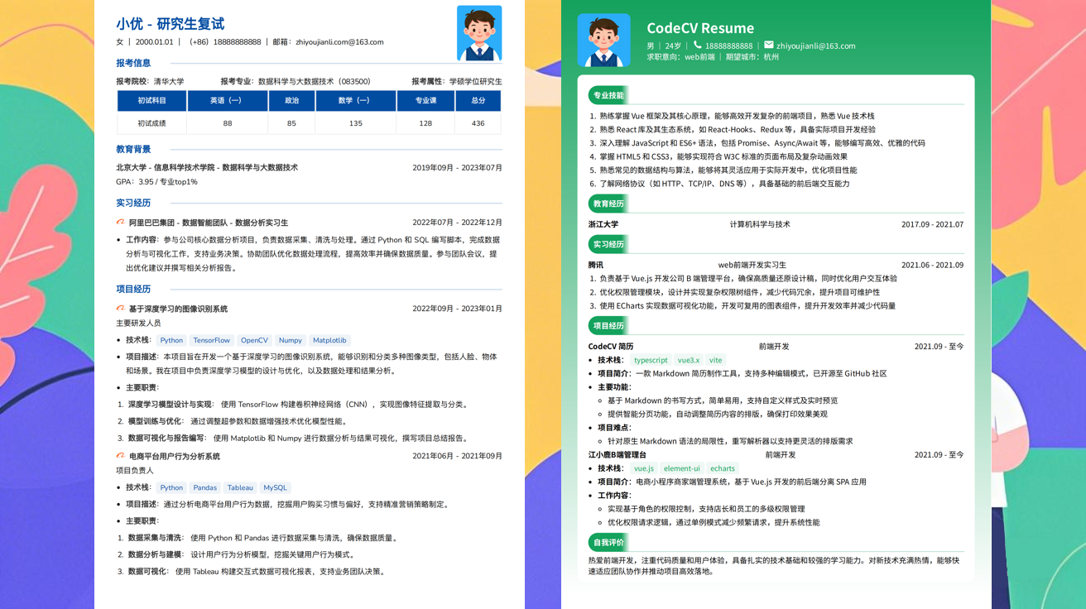Click the phone icon before 18888888888 in the green header
Screen dimensions: 1086x609
tap(698, 45)
